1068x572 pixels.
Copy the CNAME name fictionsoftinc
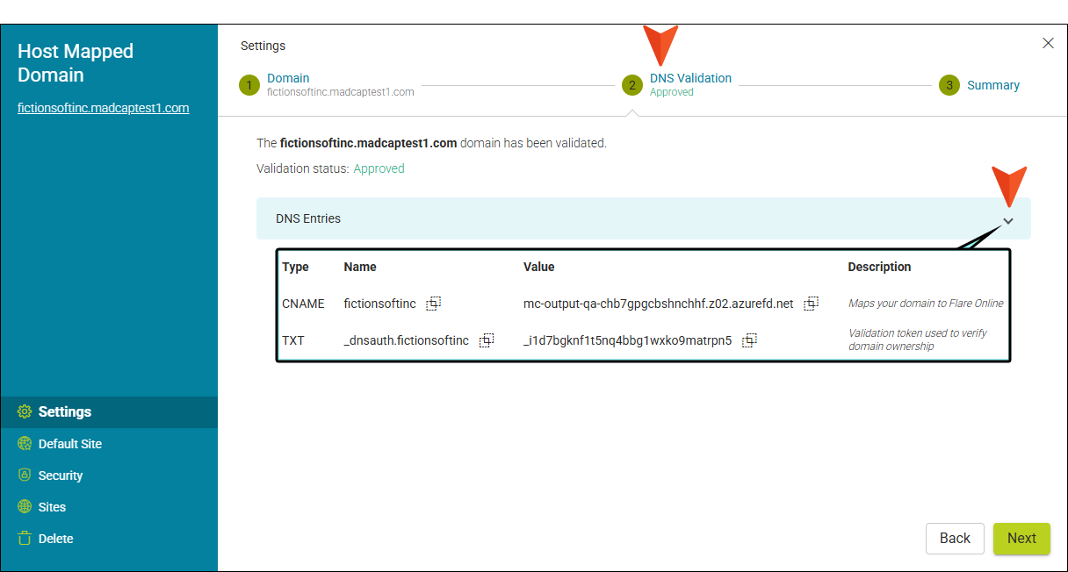tap(433, 304)
